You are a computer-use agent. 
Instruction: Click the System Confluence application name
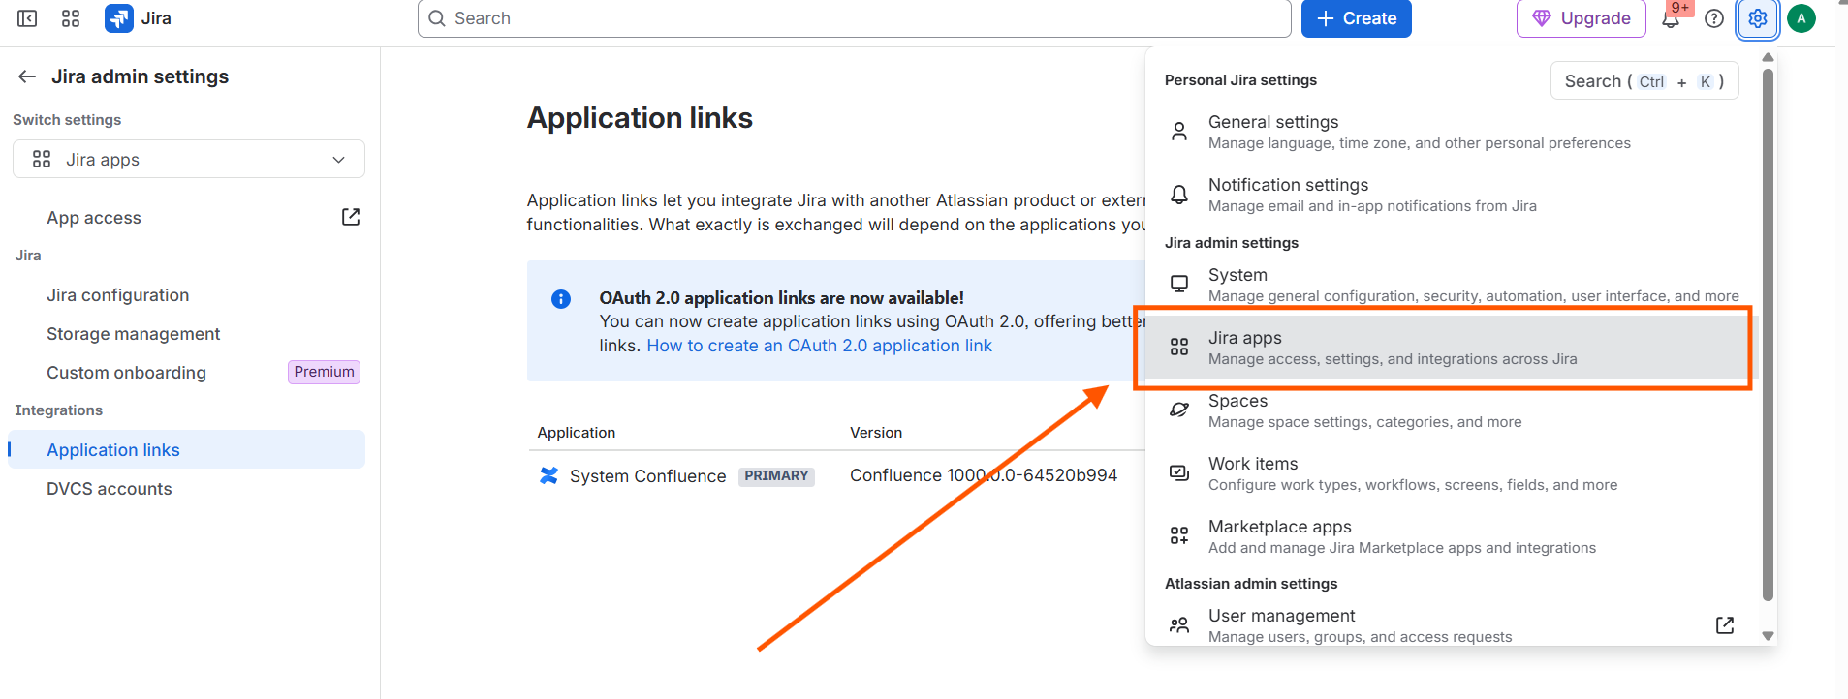click(x=647, y=475)
